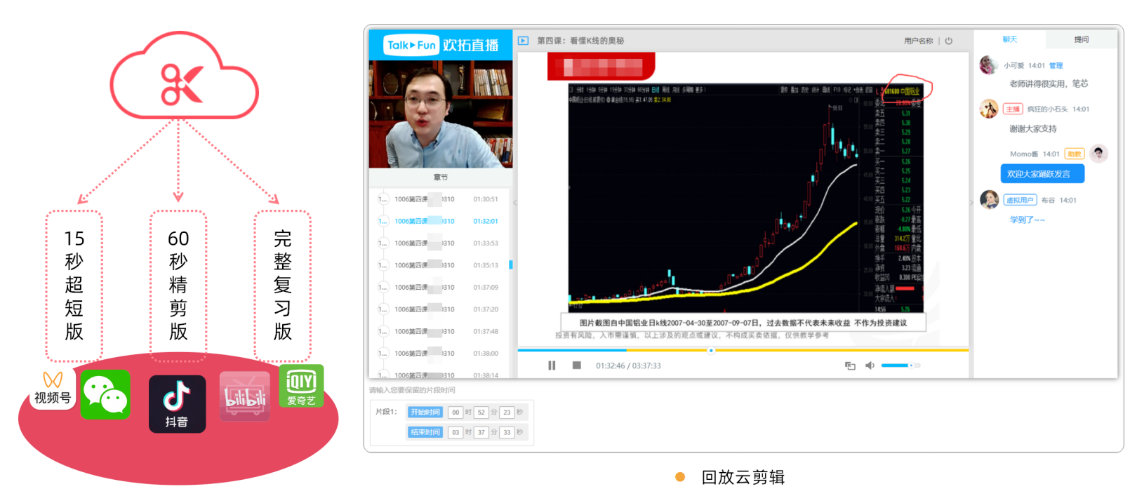
Task: Click the K-line stock chart slide
Action: click(x=745, y=199)
